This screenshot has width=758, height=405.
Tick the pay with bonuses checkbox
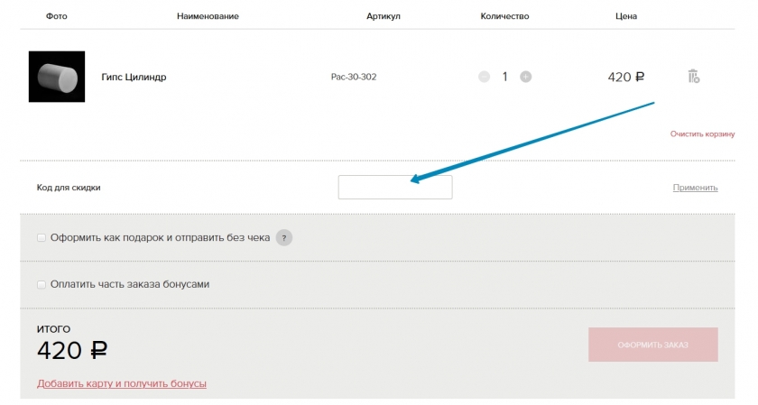[x=42, y=284]
